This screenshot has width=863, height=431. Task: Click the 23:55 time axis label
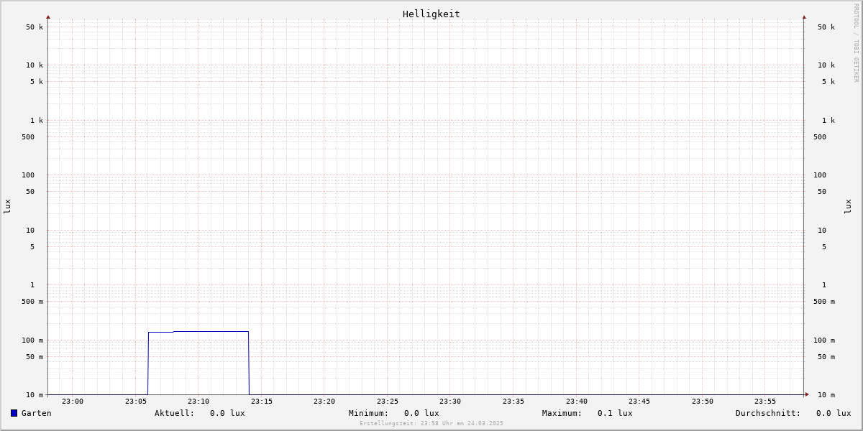[x=765, y=402]
